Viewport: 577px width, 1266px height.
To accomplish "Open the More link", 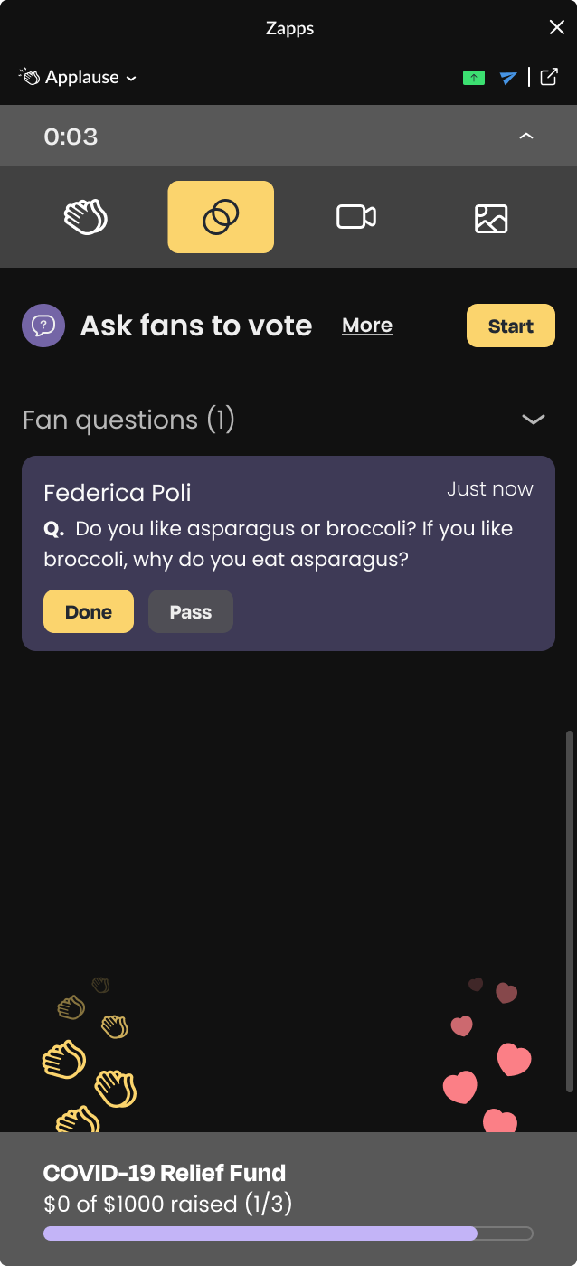I will pos(367,326).
